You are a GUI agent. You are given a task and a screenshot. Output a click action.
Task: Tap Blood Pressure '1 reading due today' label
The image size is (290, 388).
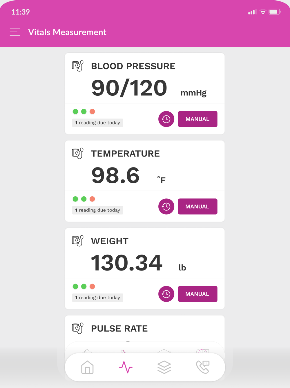tap(98, 123)
